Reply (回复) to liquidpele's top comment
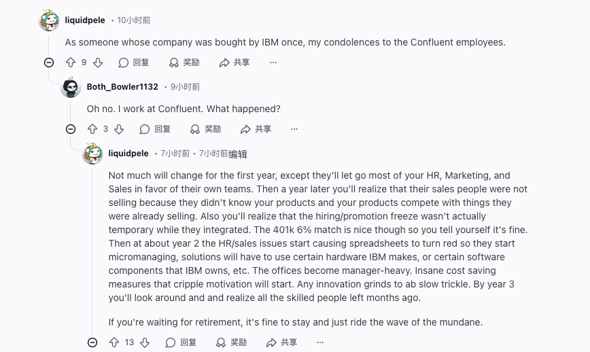Image resolution: width=590 pixels, height=352 pixels. [134, 63]
